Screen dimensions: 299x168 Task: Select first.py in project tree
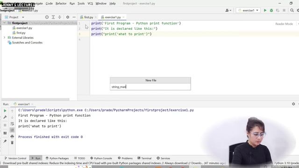[21, 33]
